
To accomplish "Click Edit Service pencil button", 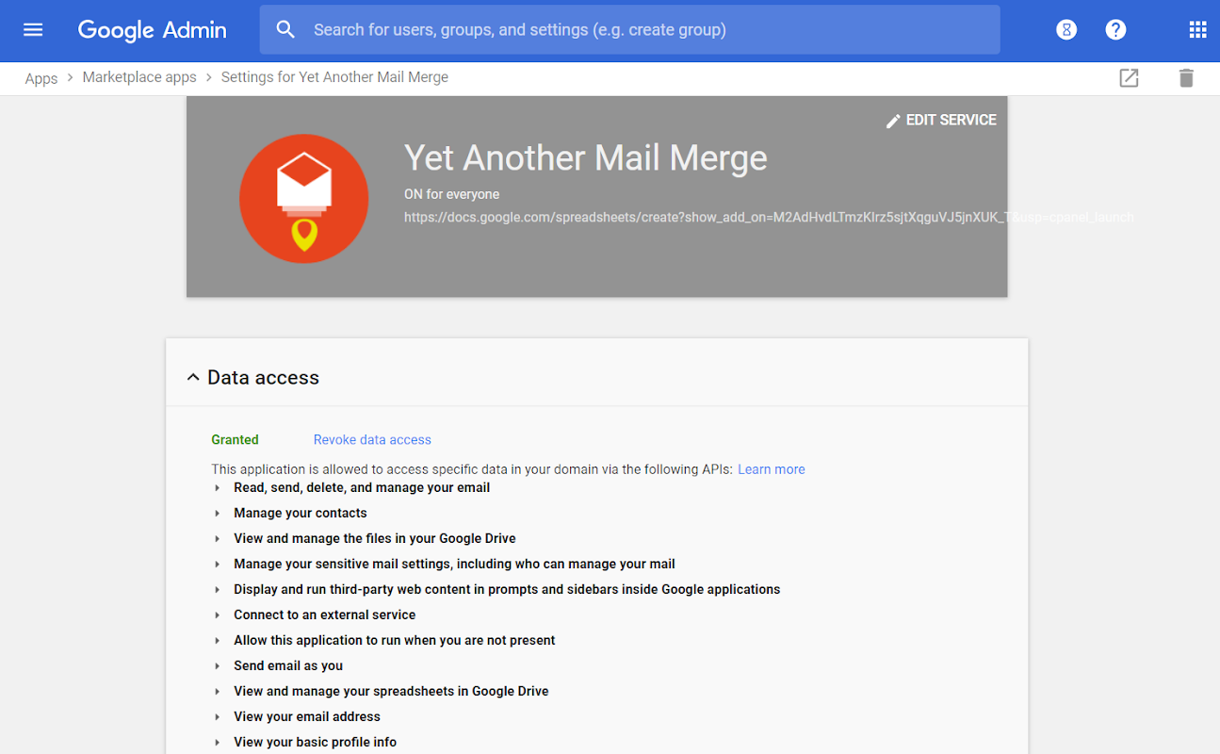I will tap(941, 121).
